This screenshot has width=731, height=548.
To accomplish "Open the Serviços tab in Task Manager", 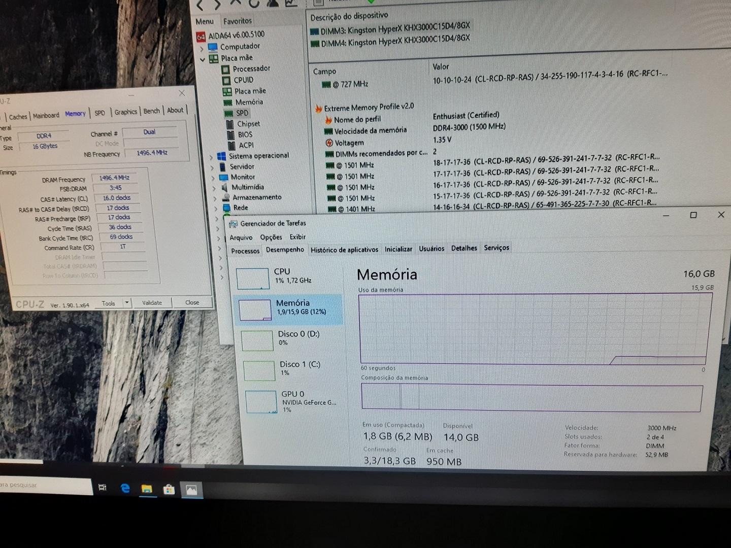I will coord(496,247).
